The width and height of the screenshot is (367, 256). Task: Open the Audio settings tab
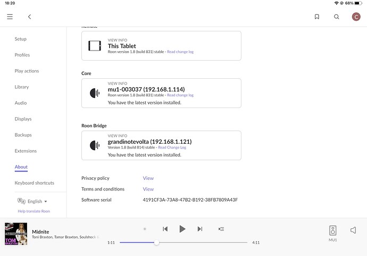(21, 103)
